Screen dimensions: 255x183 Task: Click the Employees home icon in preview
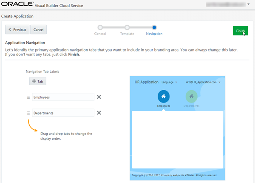(164, 96)
